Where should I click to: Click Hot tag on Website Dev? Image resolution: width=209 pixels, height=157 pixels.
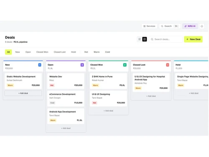[x=52, y=85]
